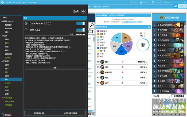The height and width of the screenshot is (117, 187).
Task: Open the 法力值 dropdown
Action: 161,96
